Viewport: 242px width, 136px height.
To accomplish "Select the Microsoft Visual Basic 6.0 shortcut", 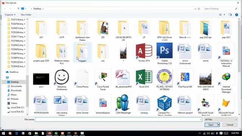I will [x=206, y=105].
